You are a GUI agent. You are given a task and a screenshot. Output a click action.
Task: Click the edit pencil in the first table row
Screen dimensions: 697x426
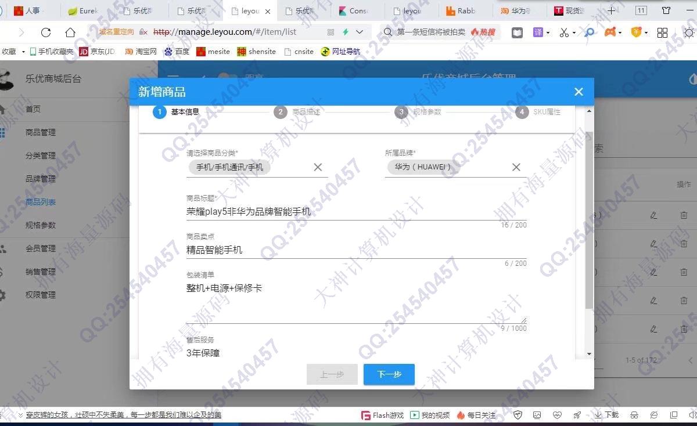click(654, 215)
